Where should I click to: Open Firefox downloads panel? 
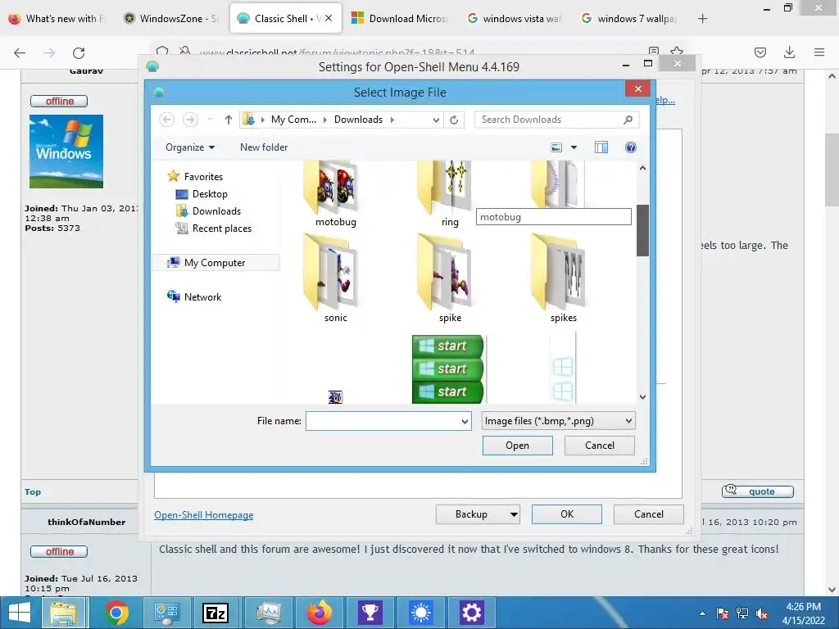click(x=789, y=52)
